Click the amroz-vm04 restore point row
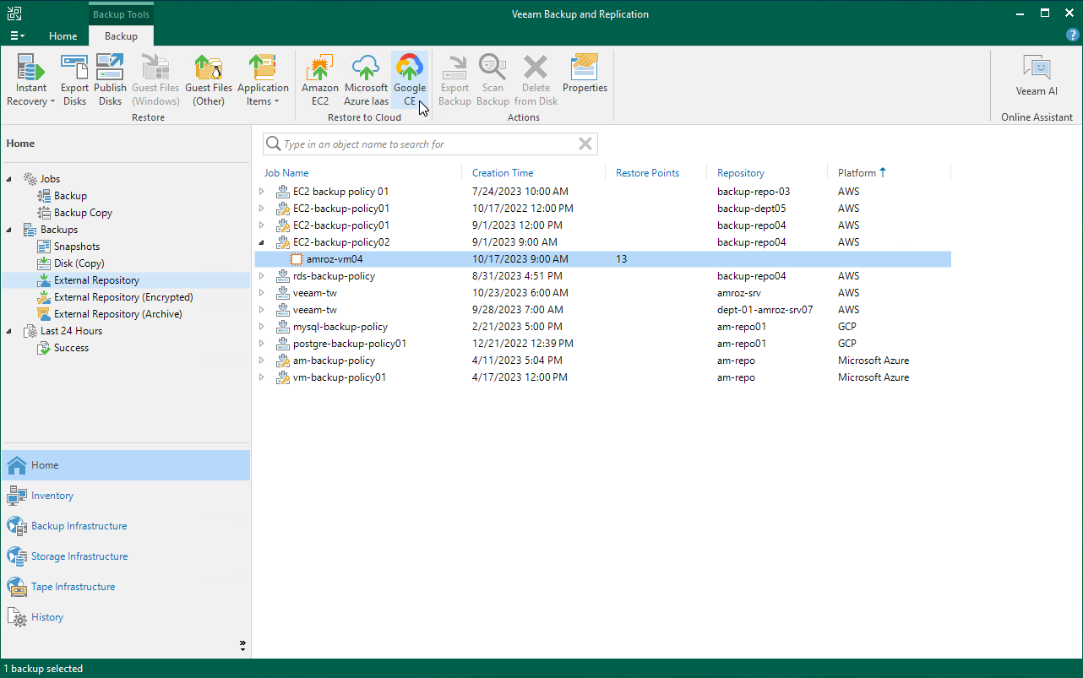 pyautogui.click(x=602, y=259)
